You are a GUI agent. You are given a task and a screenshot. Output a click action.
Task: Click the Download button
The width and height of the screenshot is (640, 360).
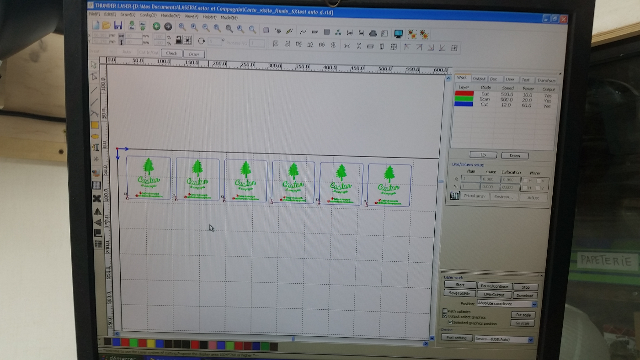[x=525, y=296]
